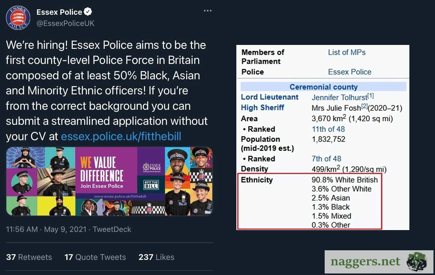The height and width of the screenshot is (275, 435).
Task: Click the #FITTHEBILL badge in banner
Action: point(151,184)
